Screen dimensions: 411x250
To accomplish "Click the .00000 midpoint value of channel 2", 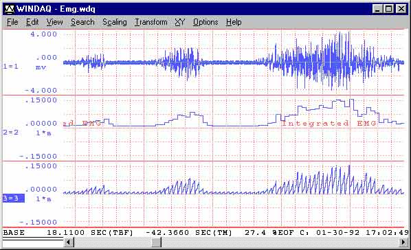I will pos(41,124).
